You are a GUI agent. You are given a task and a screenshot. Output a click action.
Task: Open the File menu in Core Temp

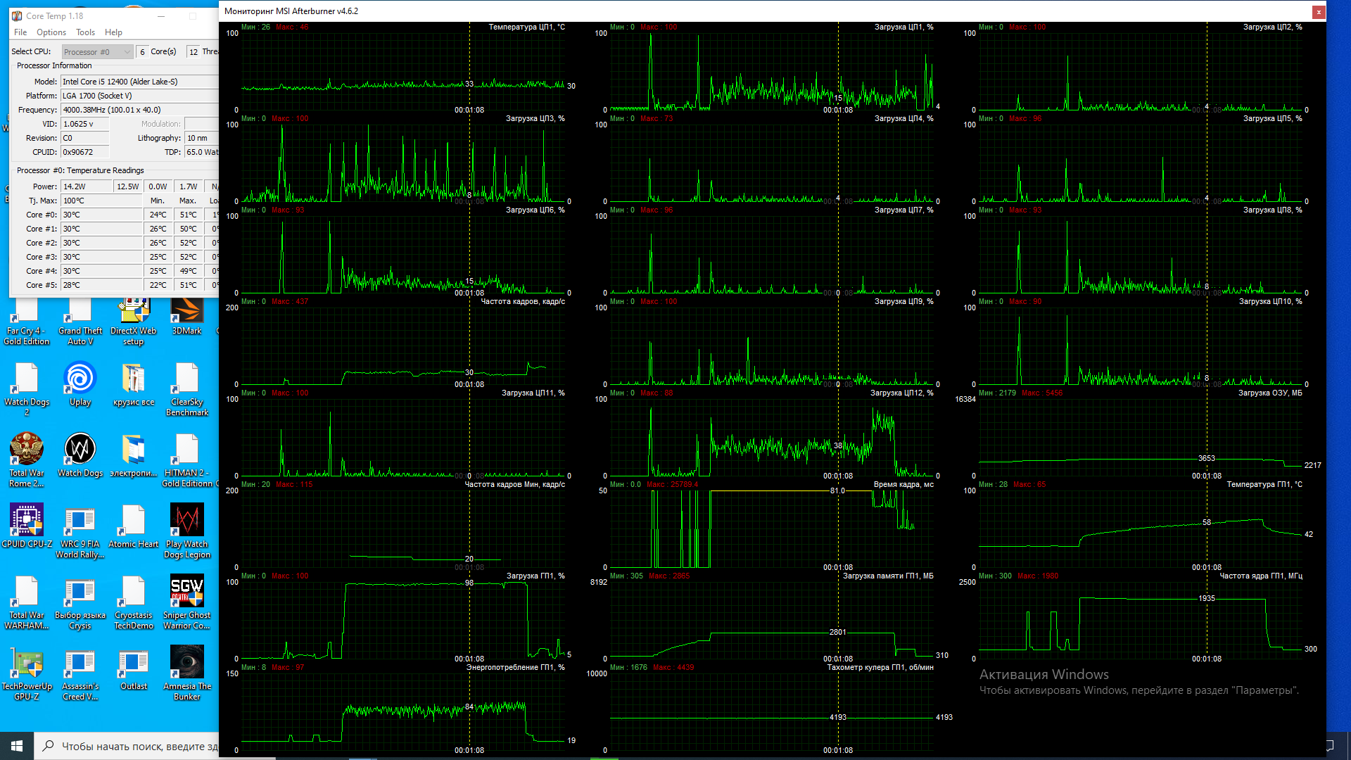click(20, 32)
